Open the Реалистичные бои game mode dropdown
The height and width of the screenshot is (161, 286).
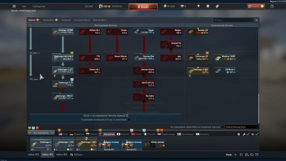[242, 127]
